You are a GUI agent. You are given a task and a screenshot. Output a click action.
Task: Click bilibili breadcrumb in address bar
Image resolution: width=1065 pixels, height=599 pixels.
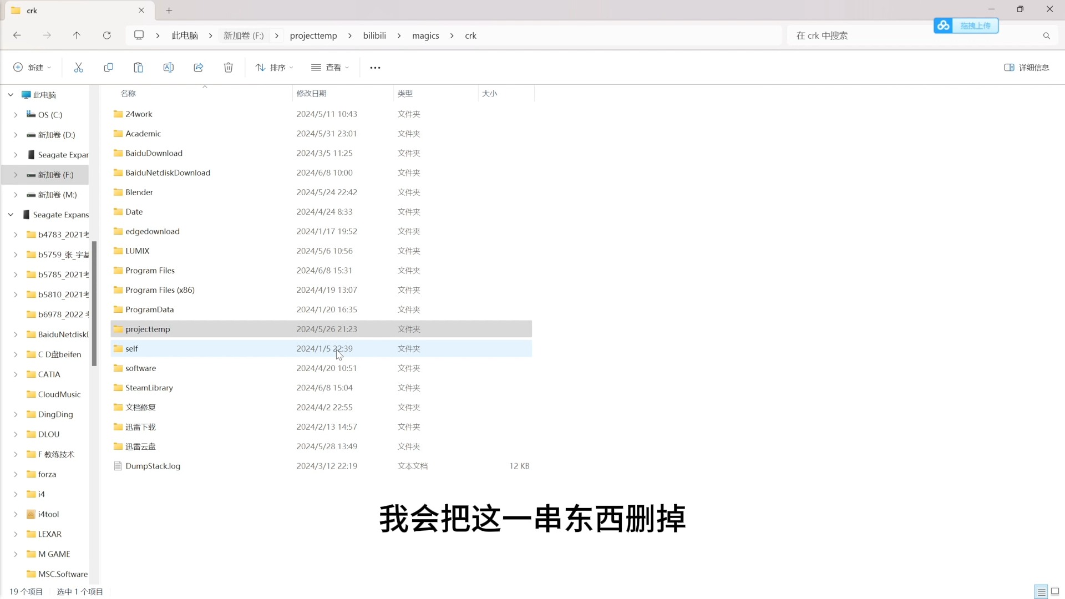374,35
